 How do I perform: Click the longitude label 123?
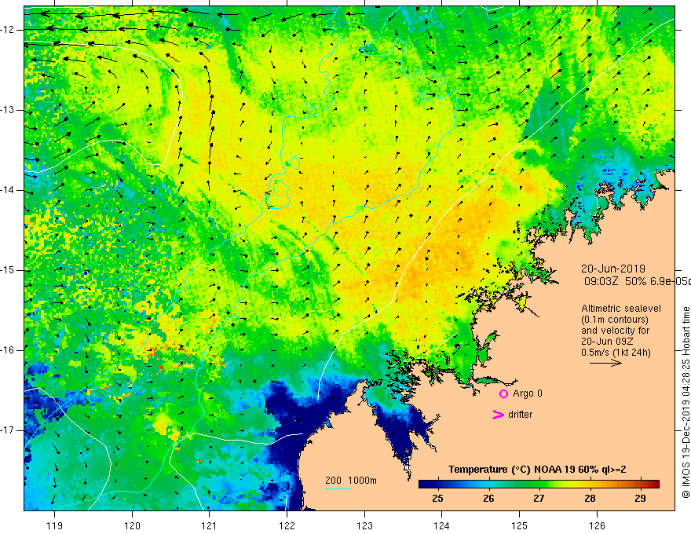364,525
